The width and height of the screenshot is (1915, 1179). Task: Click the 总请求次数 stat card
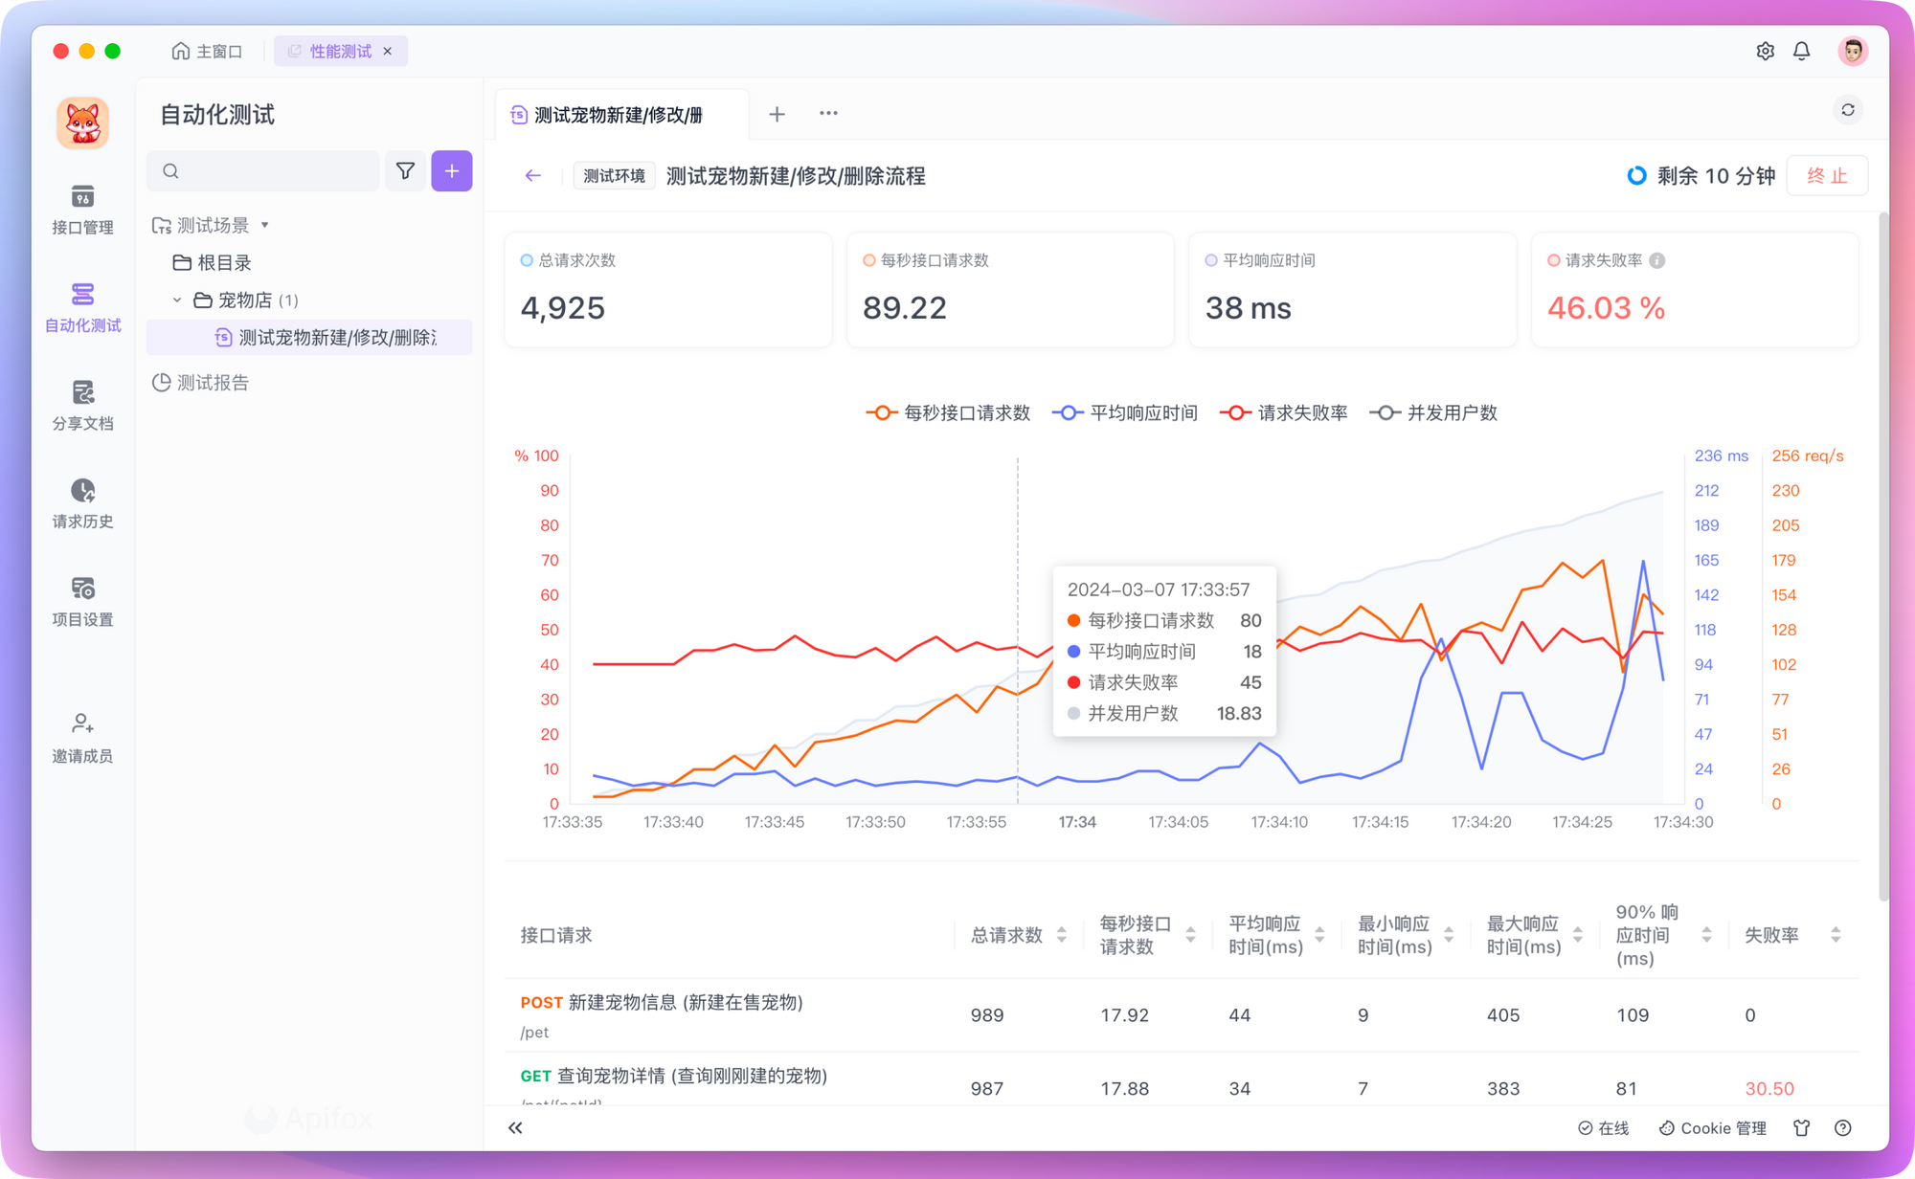pos(668,289)
